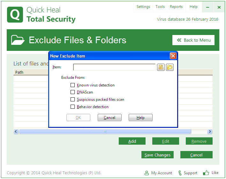Close the New Exclude Item dialog

tap(173, 56)
